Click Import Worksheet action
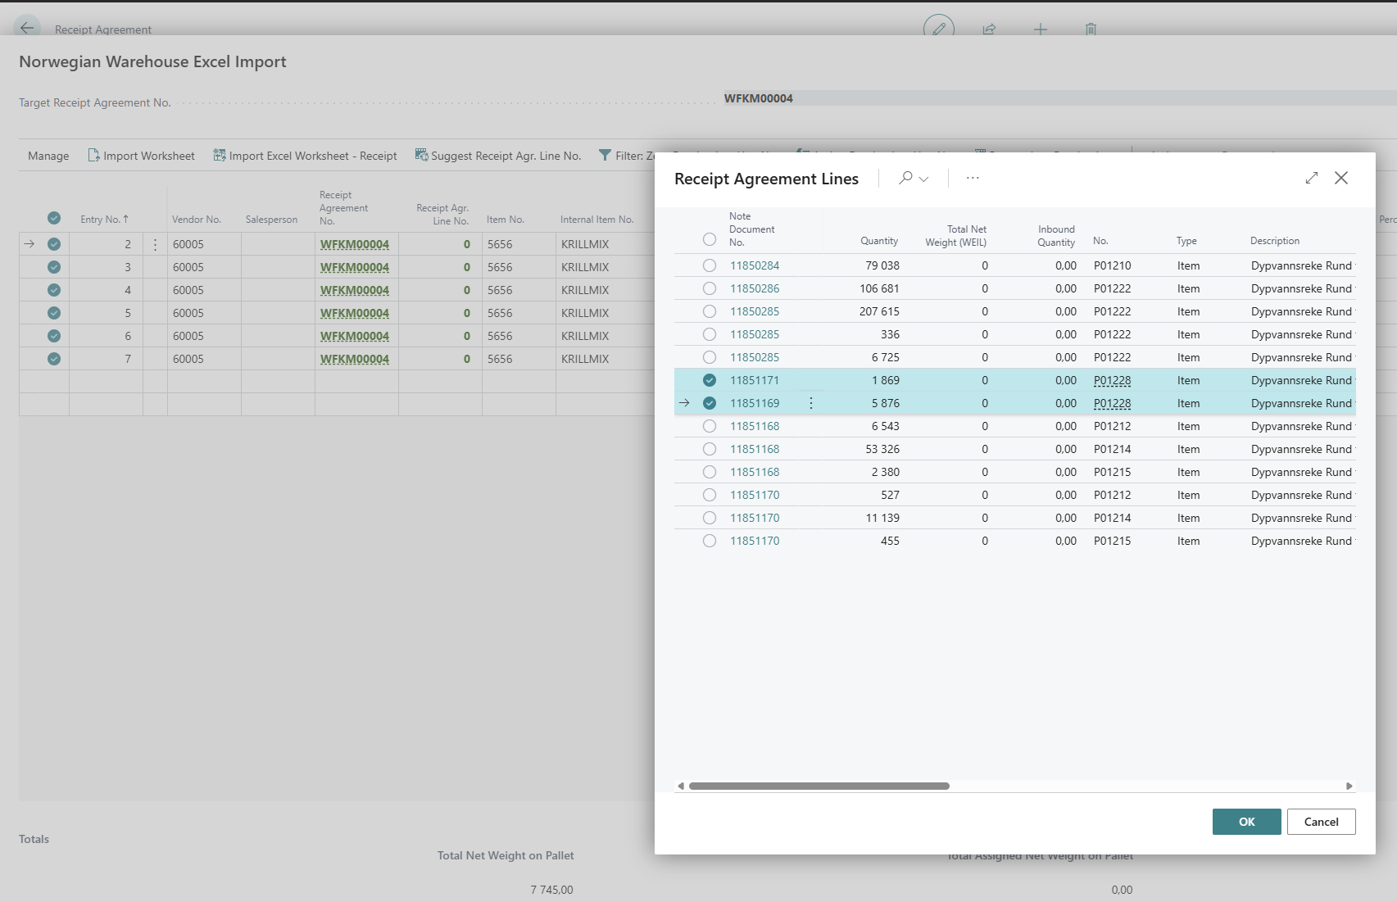 point(141,156)
